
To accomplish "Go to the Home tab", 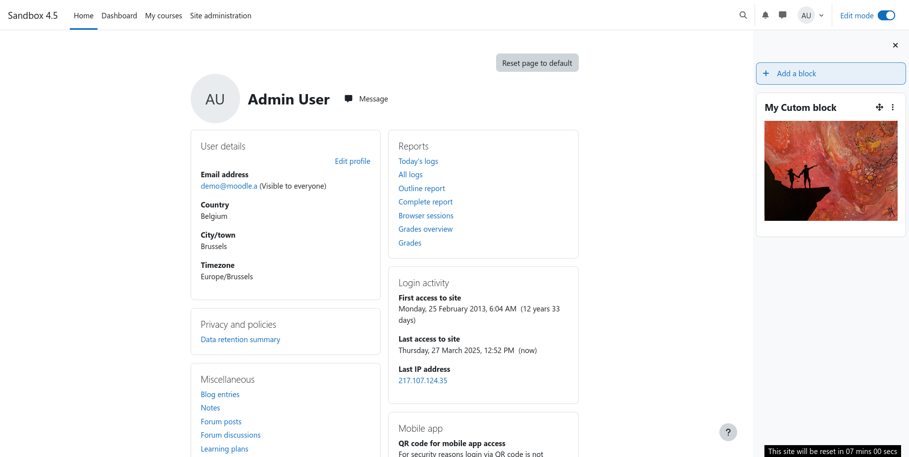I will [84, 15].
